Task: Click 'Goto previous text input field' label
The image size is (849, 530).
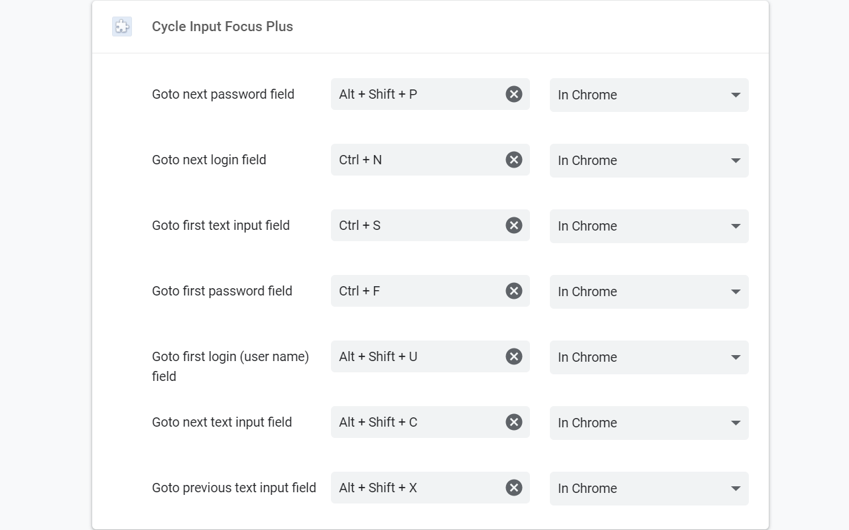Action: 234,488
